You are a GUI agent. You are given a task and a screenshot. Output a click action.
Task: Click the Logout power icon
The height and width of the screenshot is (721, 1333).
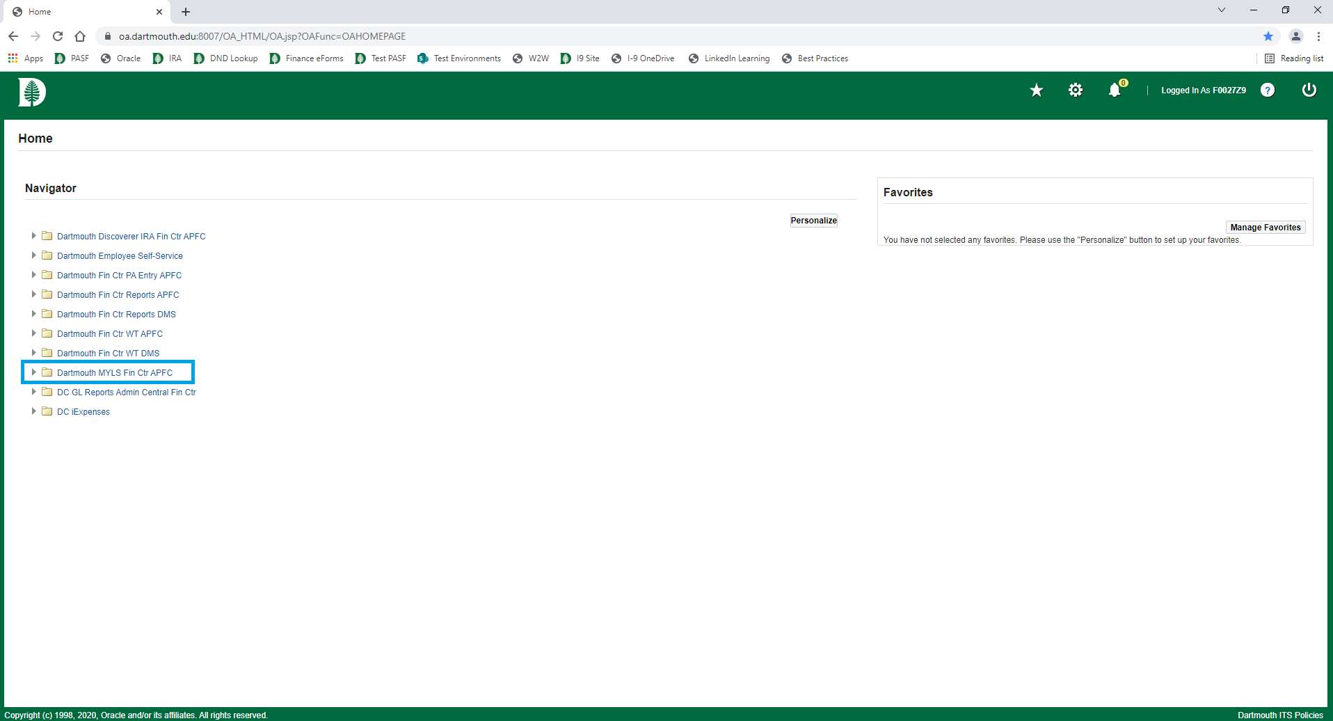(x=1309, y=90)
